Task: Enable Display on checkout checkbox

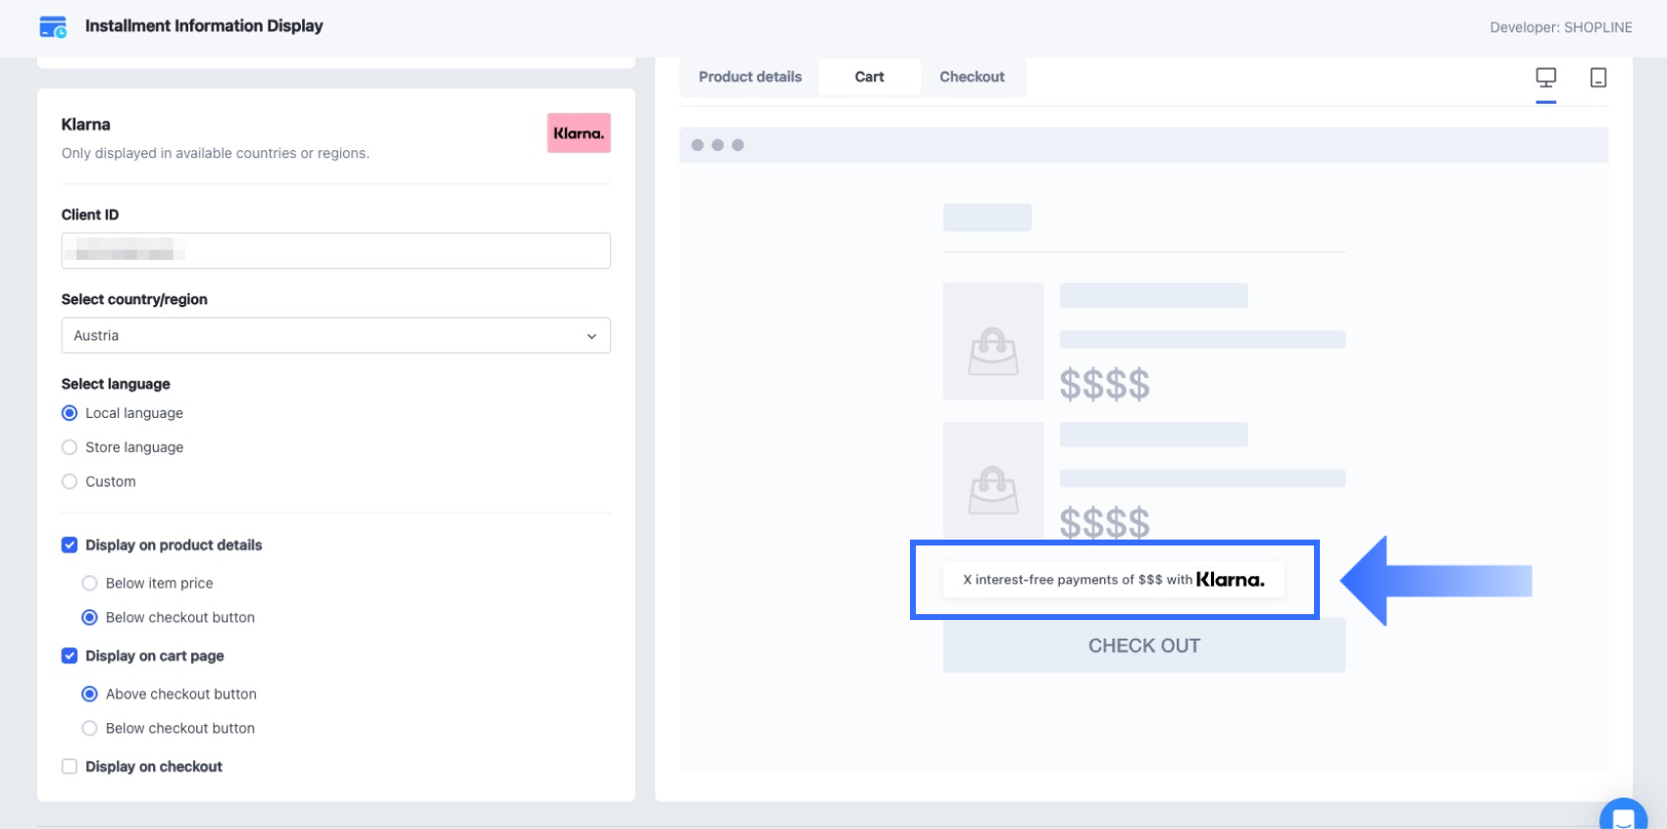Action: pyautogui.click(x=70, y=767)
